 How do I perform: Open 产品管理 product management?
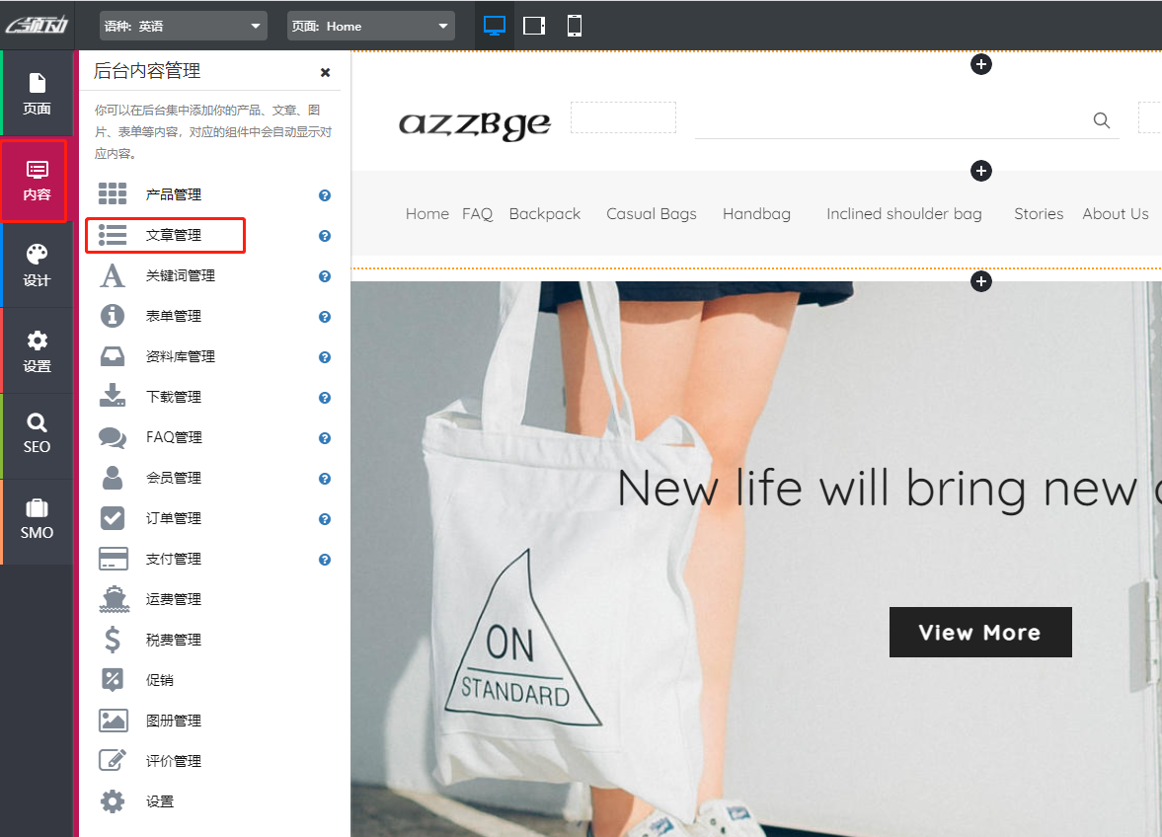[174, 194]
